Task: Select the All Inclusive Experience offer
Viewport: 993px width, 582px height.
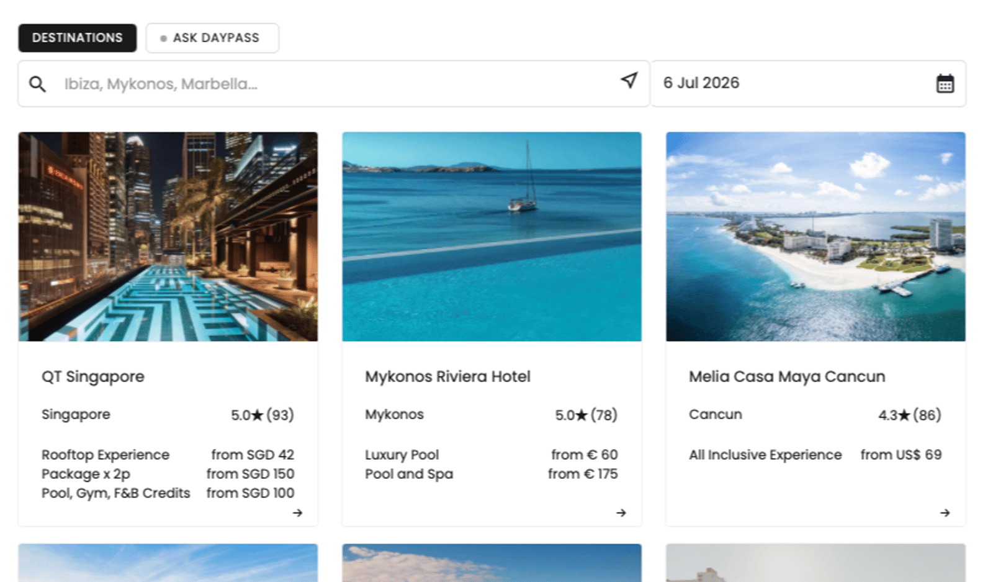Action: (765, 455)
